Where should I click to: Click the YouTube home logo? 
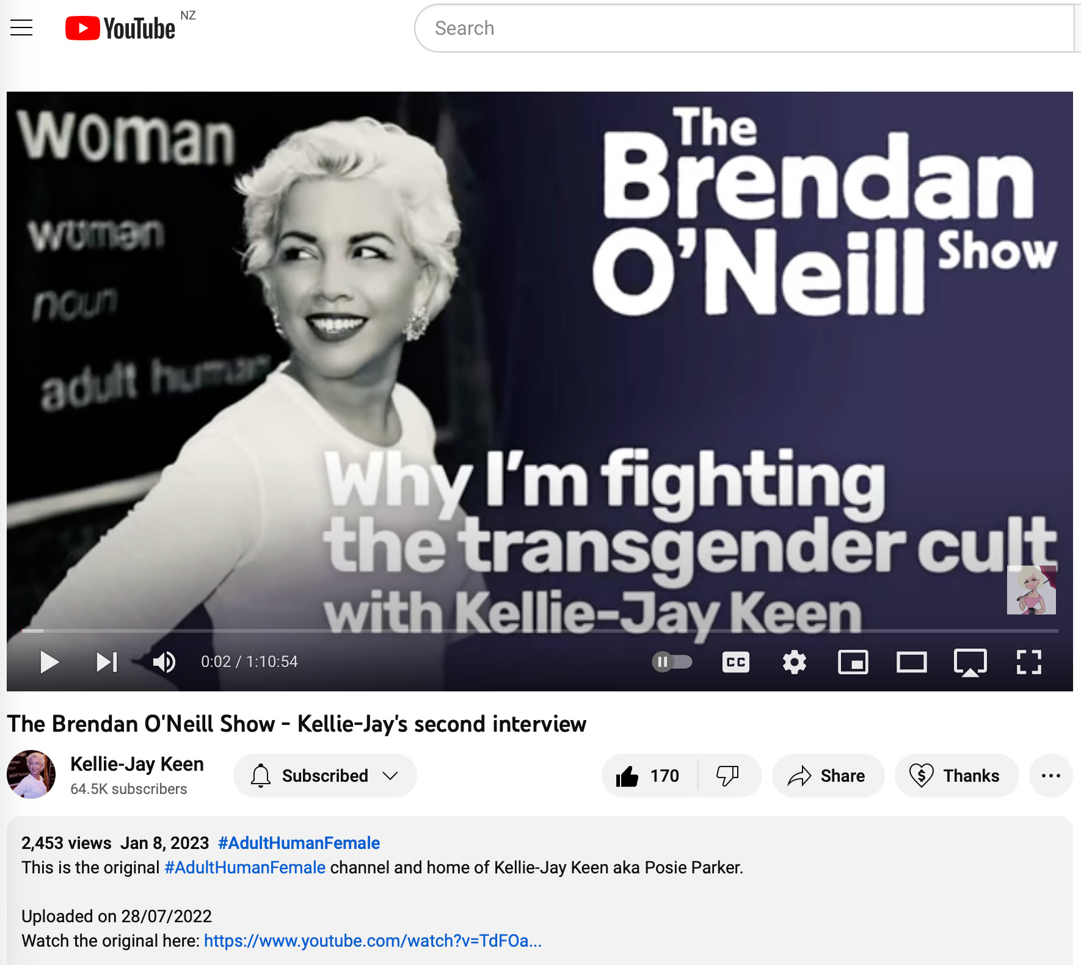pos(121,28)
